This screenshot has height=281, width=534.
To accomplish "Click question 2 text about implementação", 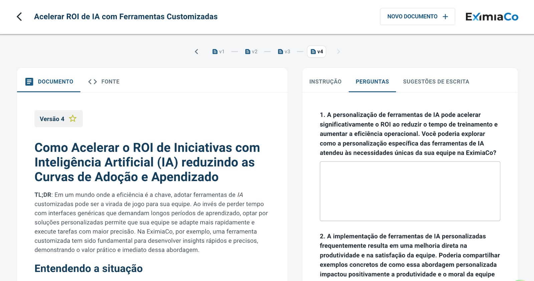I will tap(410, 255).
